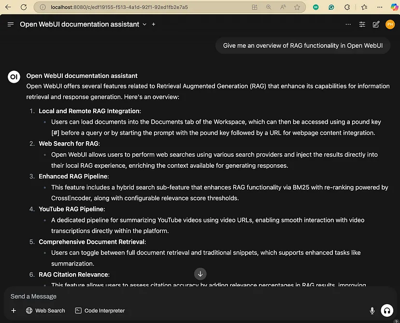This screenshot has height=323, width=400.
Task: Click the 'Local and Remote RAG Integration' heading
Action: click(90, 111)
